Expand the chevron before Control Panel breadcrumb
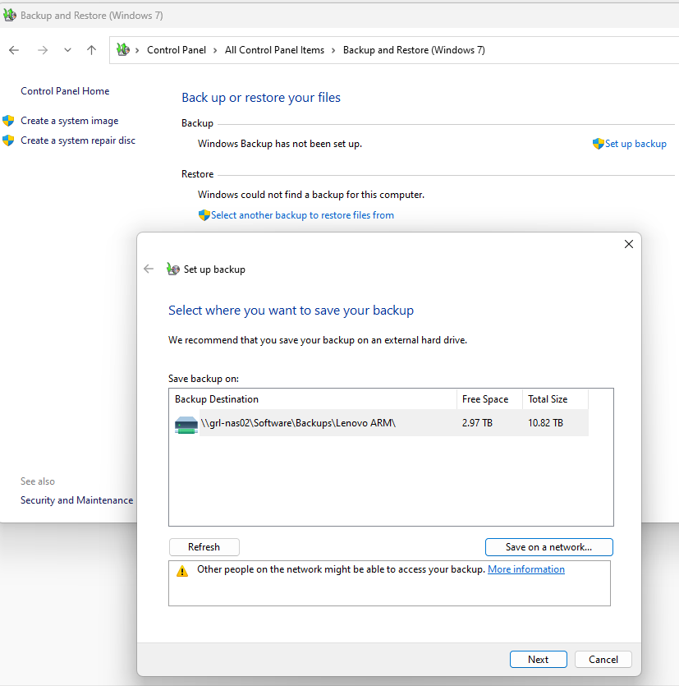679x686 pixels. tap(137, 50)
